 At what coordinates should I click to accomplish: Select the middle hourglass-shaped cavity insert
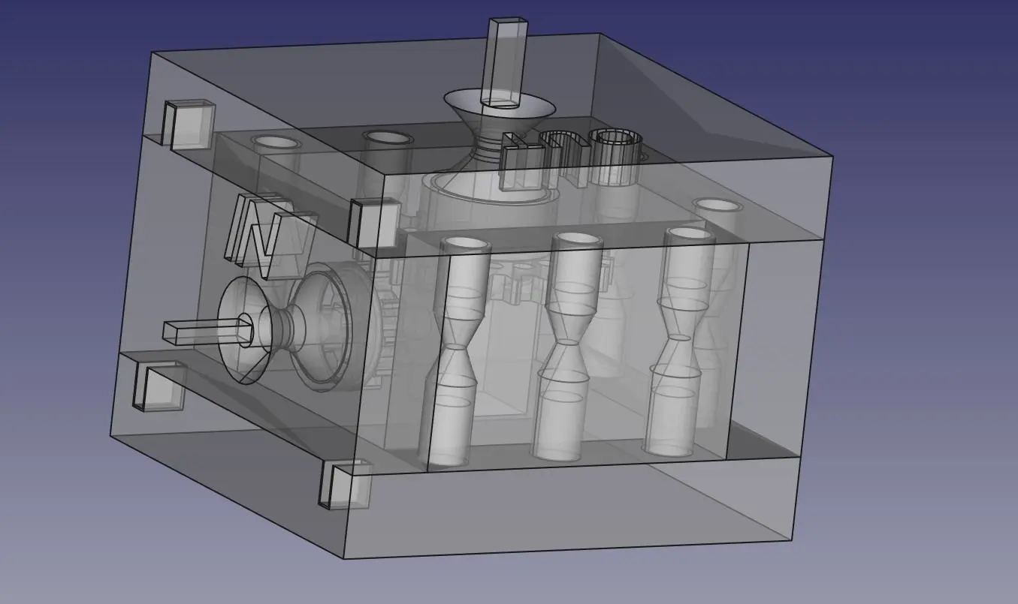pos(569,341)
